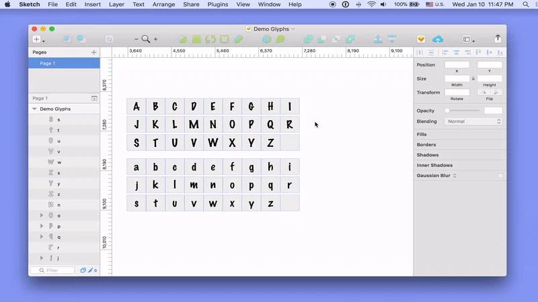Select the Edit shape tool icon
Screen dimensions: 538x302
(183, 39)
